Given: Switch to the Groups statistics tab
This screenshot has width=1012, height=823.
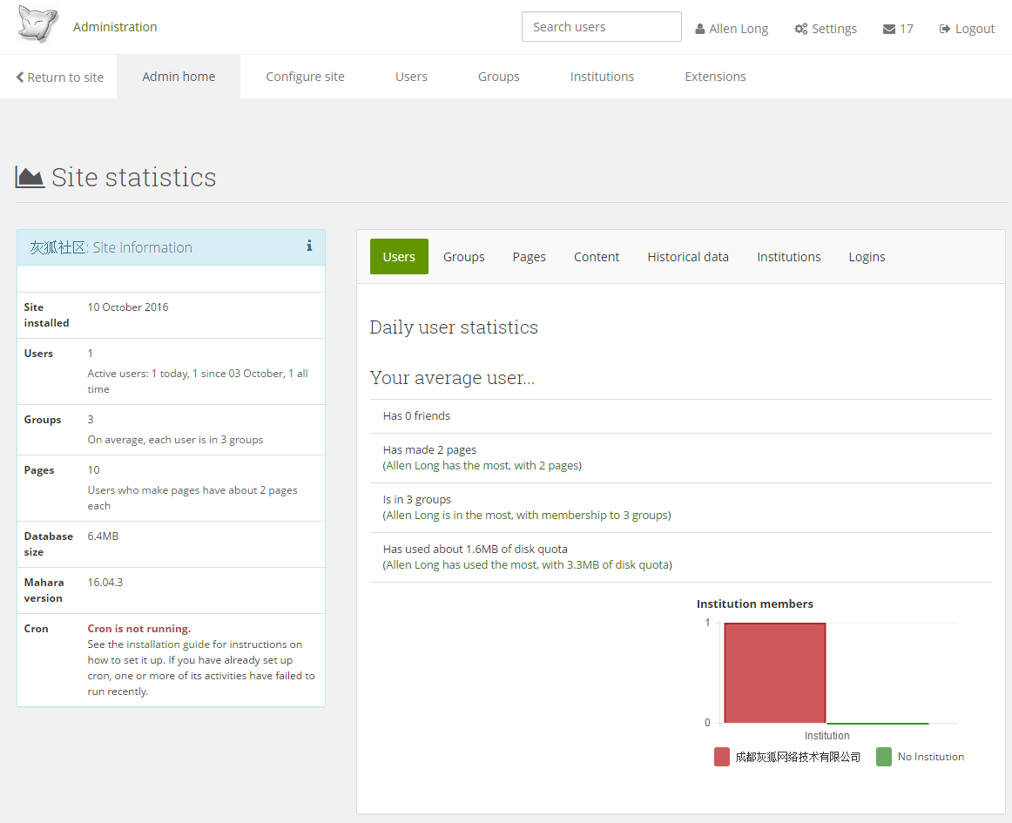Looking at the screenshot, I should [463, 257].
